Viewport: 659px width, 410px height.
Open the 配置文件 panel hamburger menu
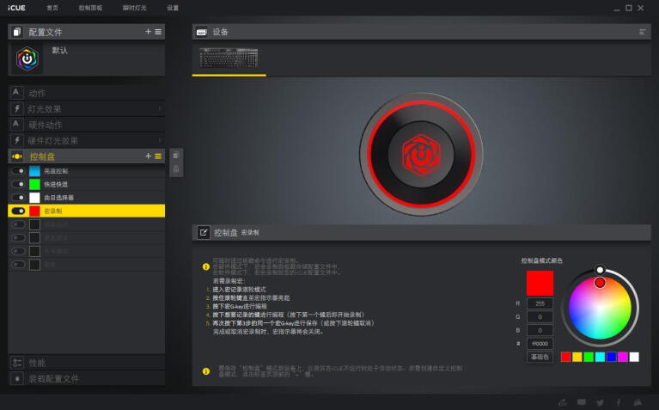point(158,32)
